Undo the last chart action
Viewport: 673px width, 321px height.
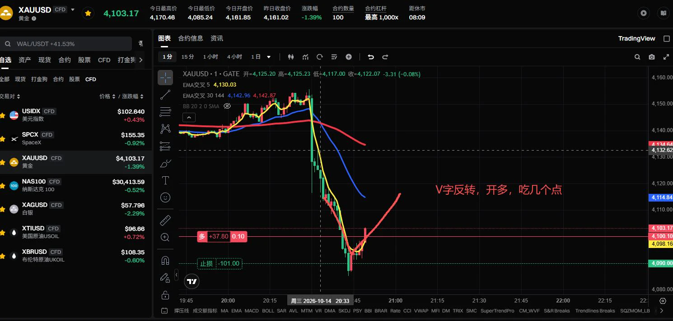pos(371,57)
